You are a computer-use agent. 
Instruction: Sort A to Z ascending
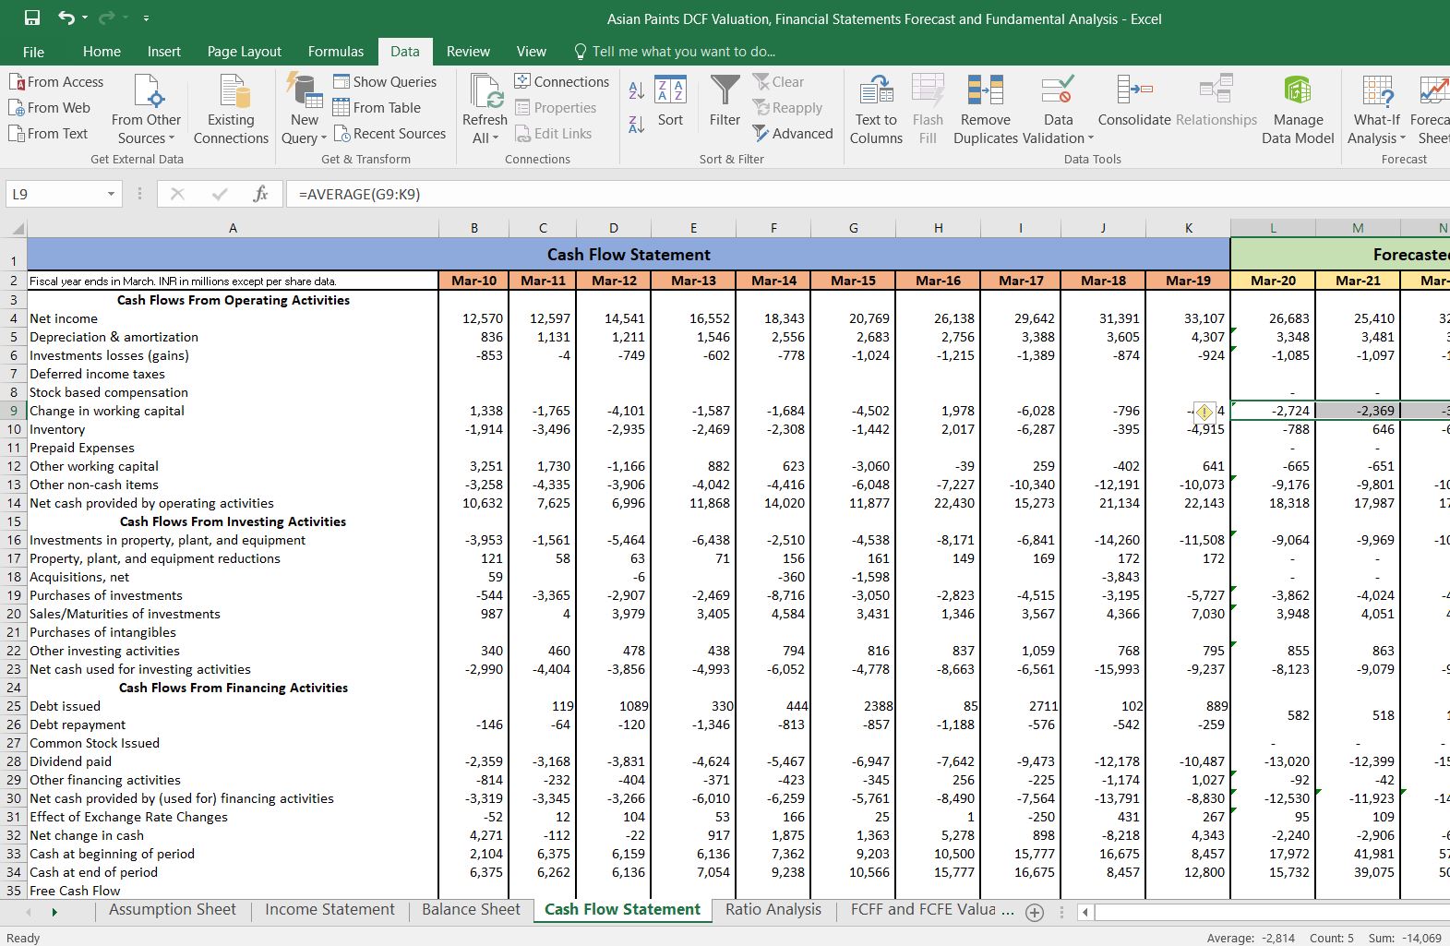click(637, 90)
